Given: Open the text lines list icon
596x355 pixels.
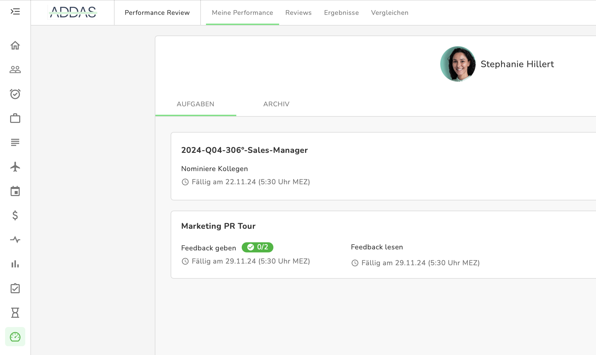Looking at the screenshot, I should point(15,142).
